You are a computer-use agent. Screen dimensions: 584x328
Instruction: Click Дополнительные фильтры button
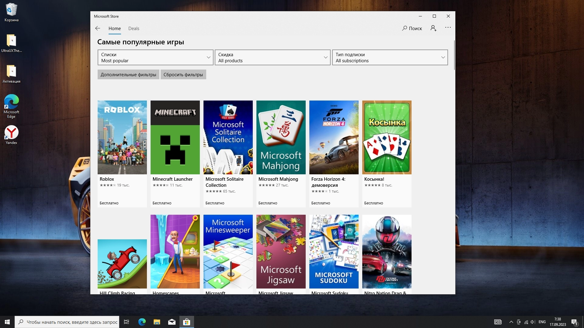pos(128,75)
